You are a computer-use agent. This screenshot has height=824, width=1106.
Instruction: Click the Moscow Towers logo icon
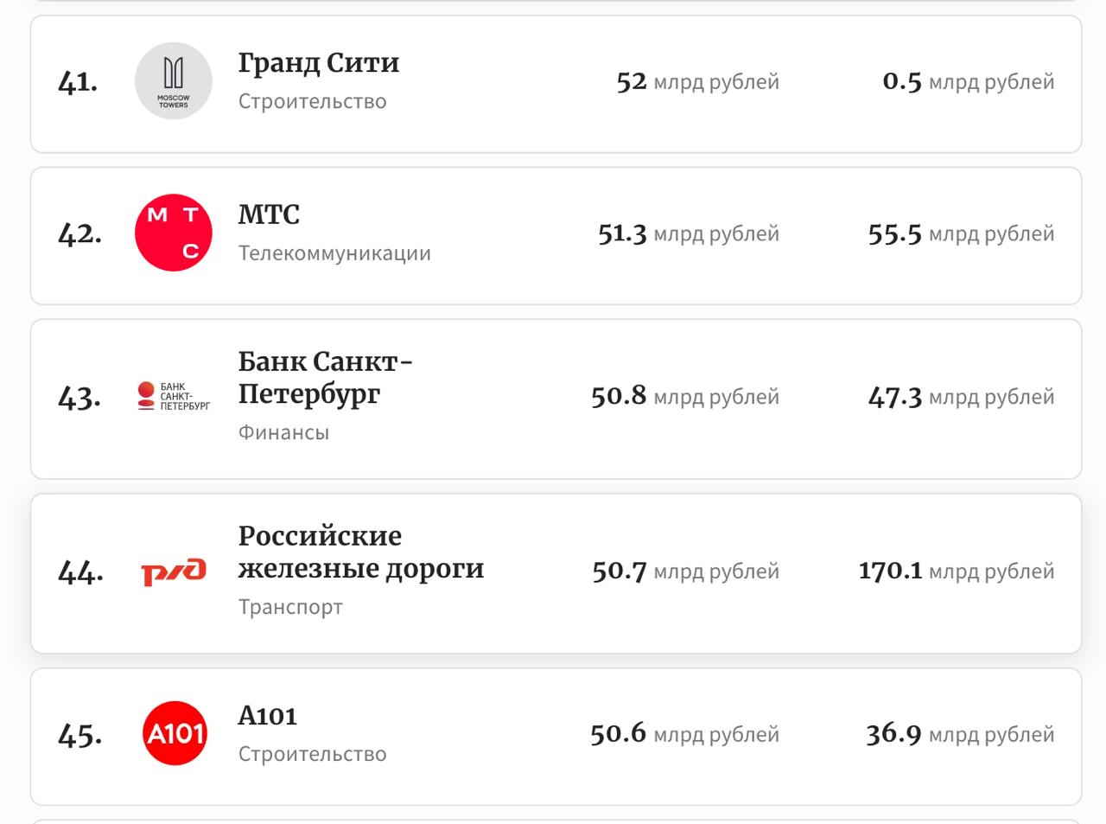(x=174, y=81)
